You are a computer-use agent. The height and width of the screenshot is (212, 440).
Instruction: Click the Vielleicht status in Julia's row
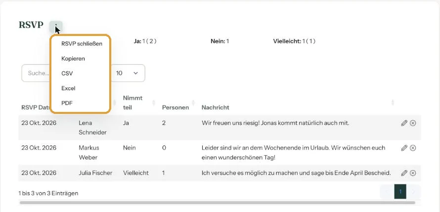(x=136, y=173)
